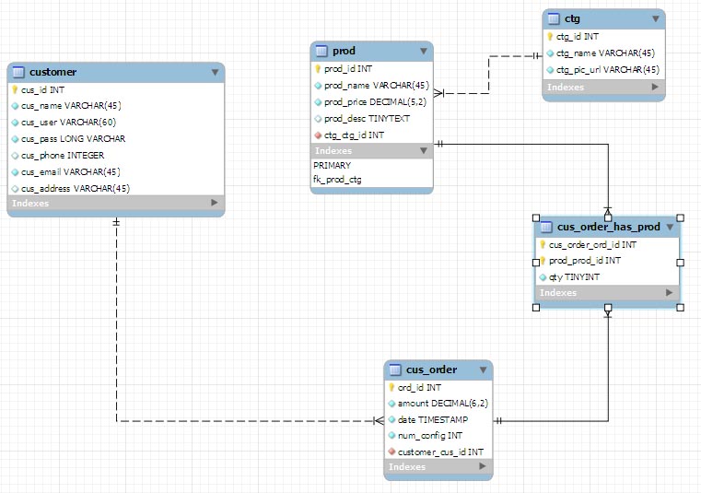Click the cus_order_has_prod table icon
Image resolution: width=701 pixels, height=493 pixels.
[546, 228]
